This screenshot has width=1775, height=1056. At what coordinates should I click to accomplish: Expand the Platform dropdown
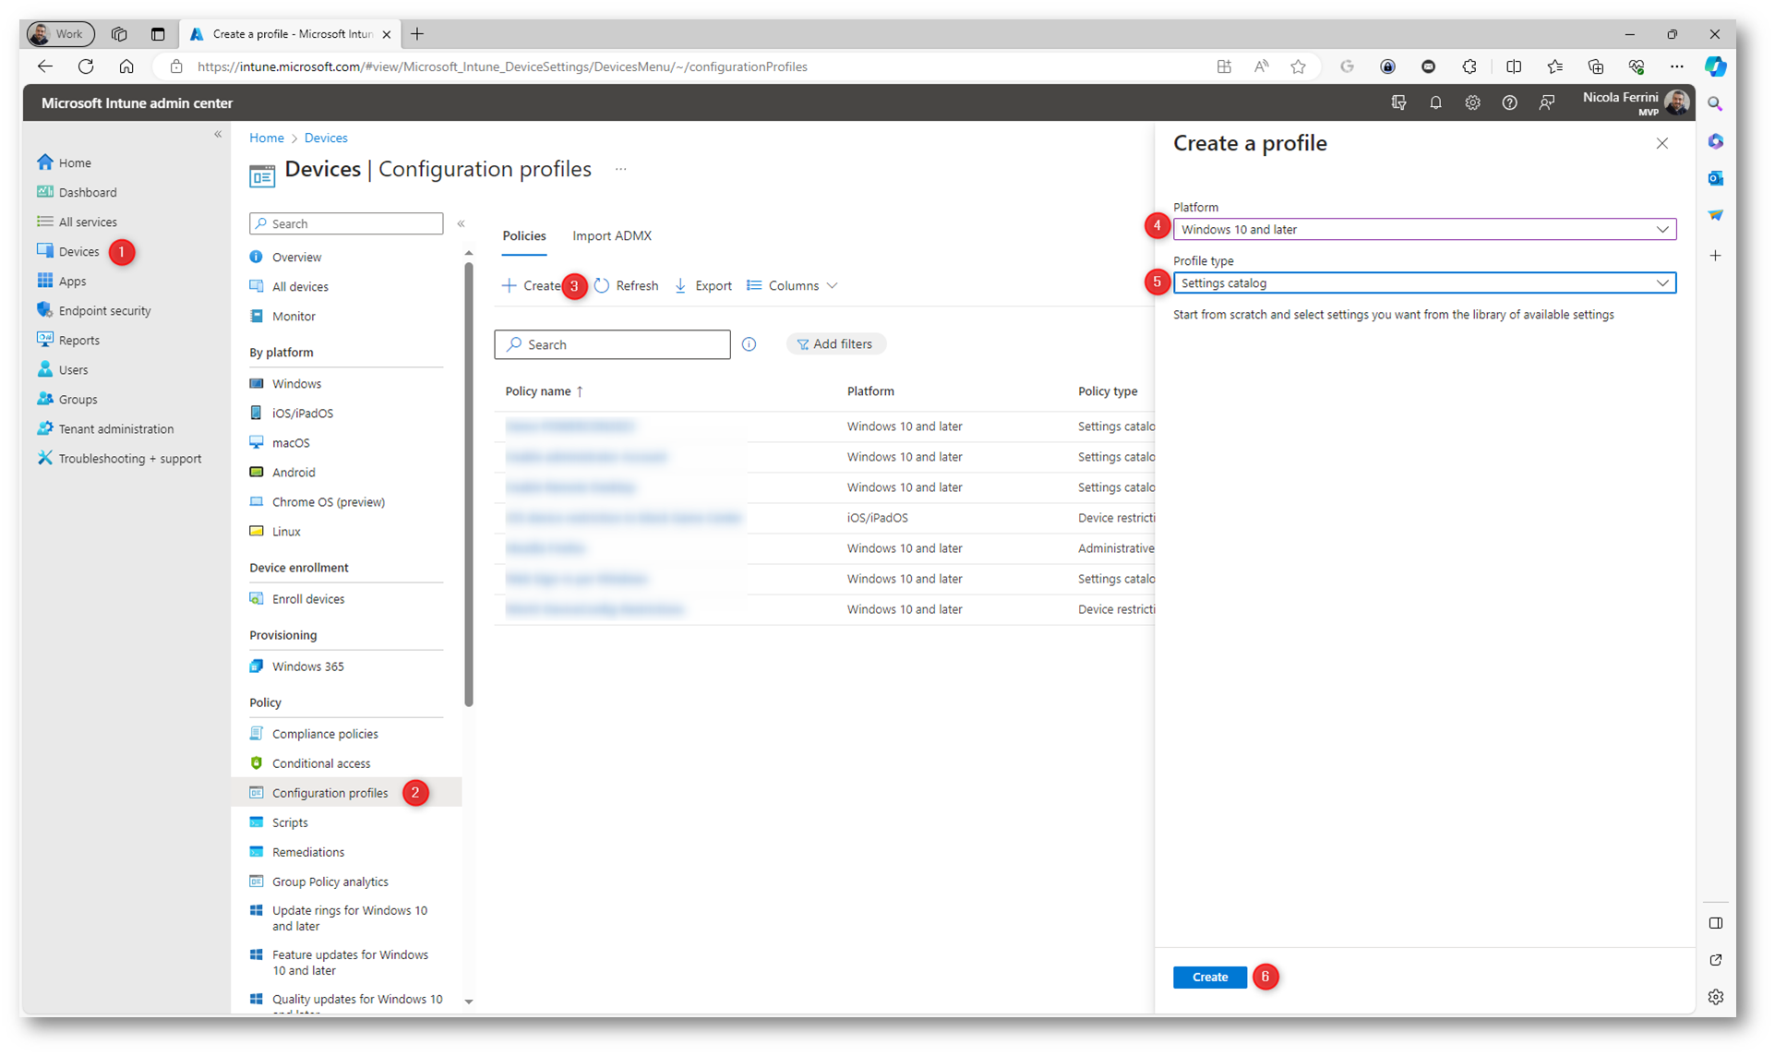tap(1423, 229)
